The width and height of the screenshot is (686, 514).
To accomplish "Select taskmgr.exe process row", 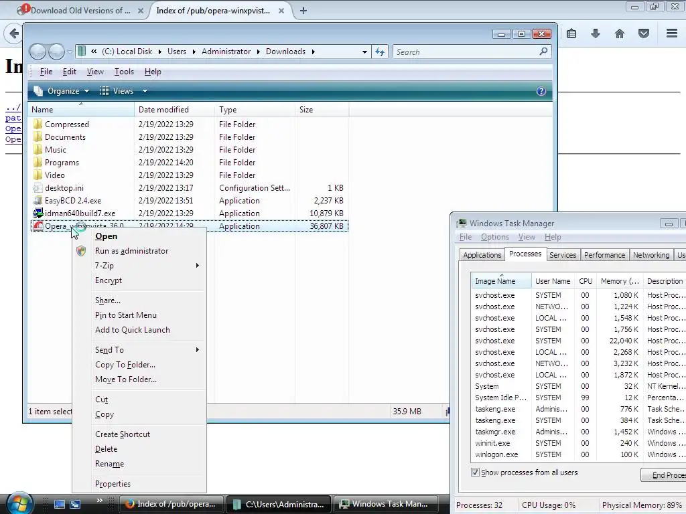I will pos(578,432).
